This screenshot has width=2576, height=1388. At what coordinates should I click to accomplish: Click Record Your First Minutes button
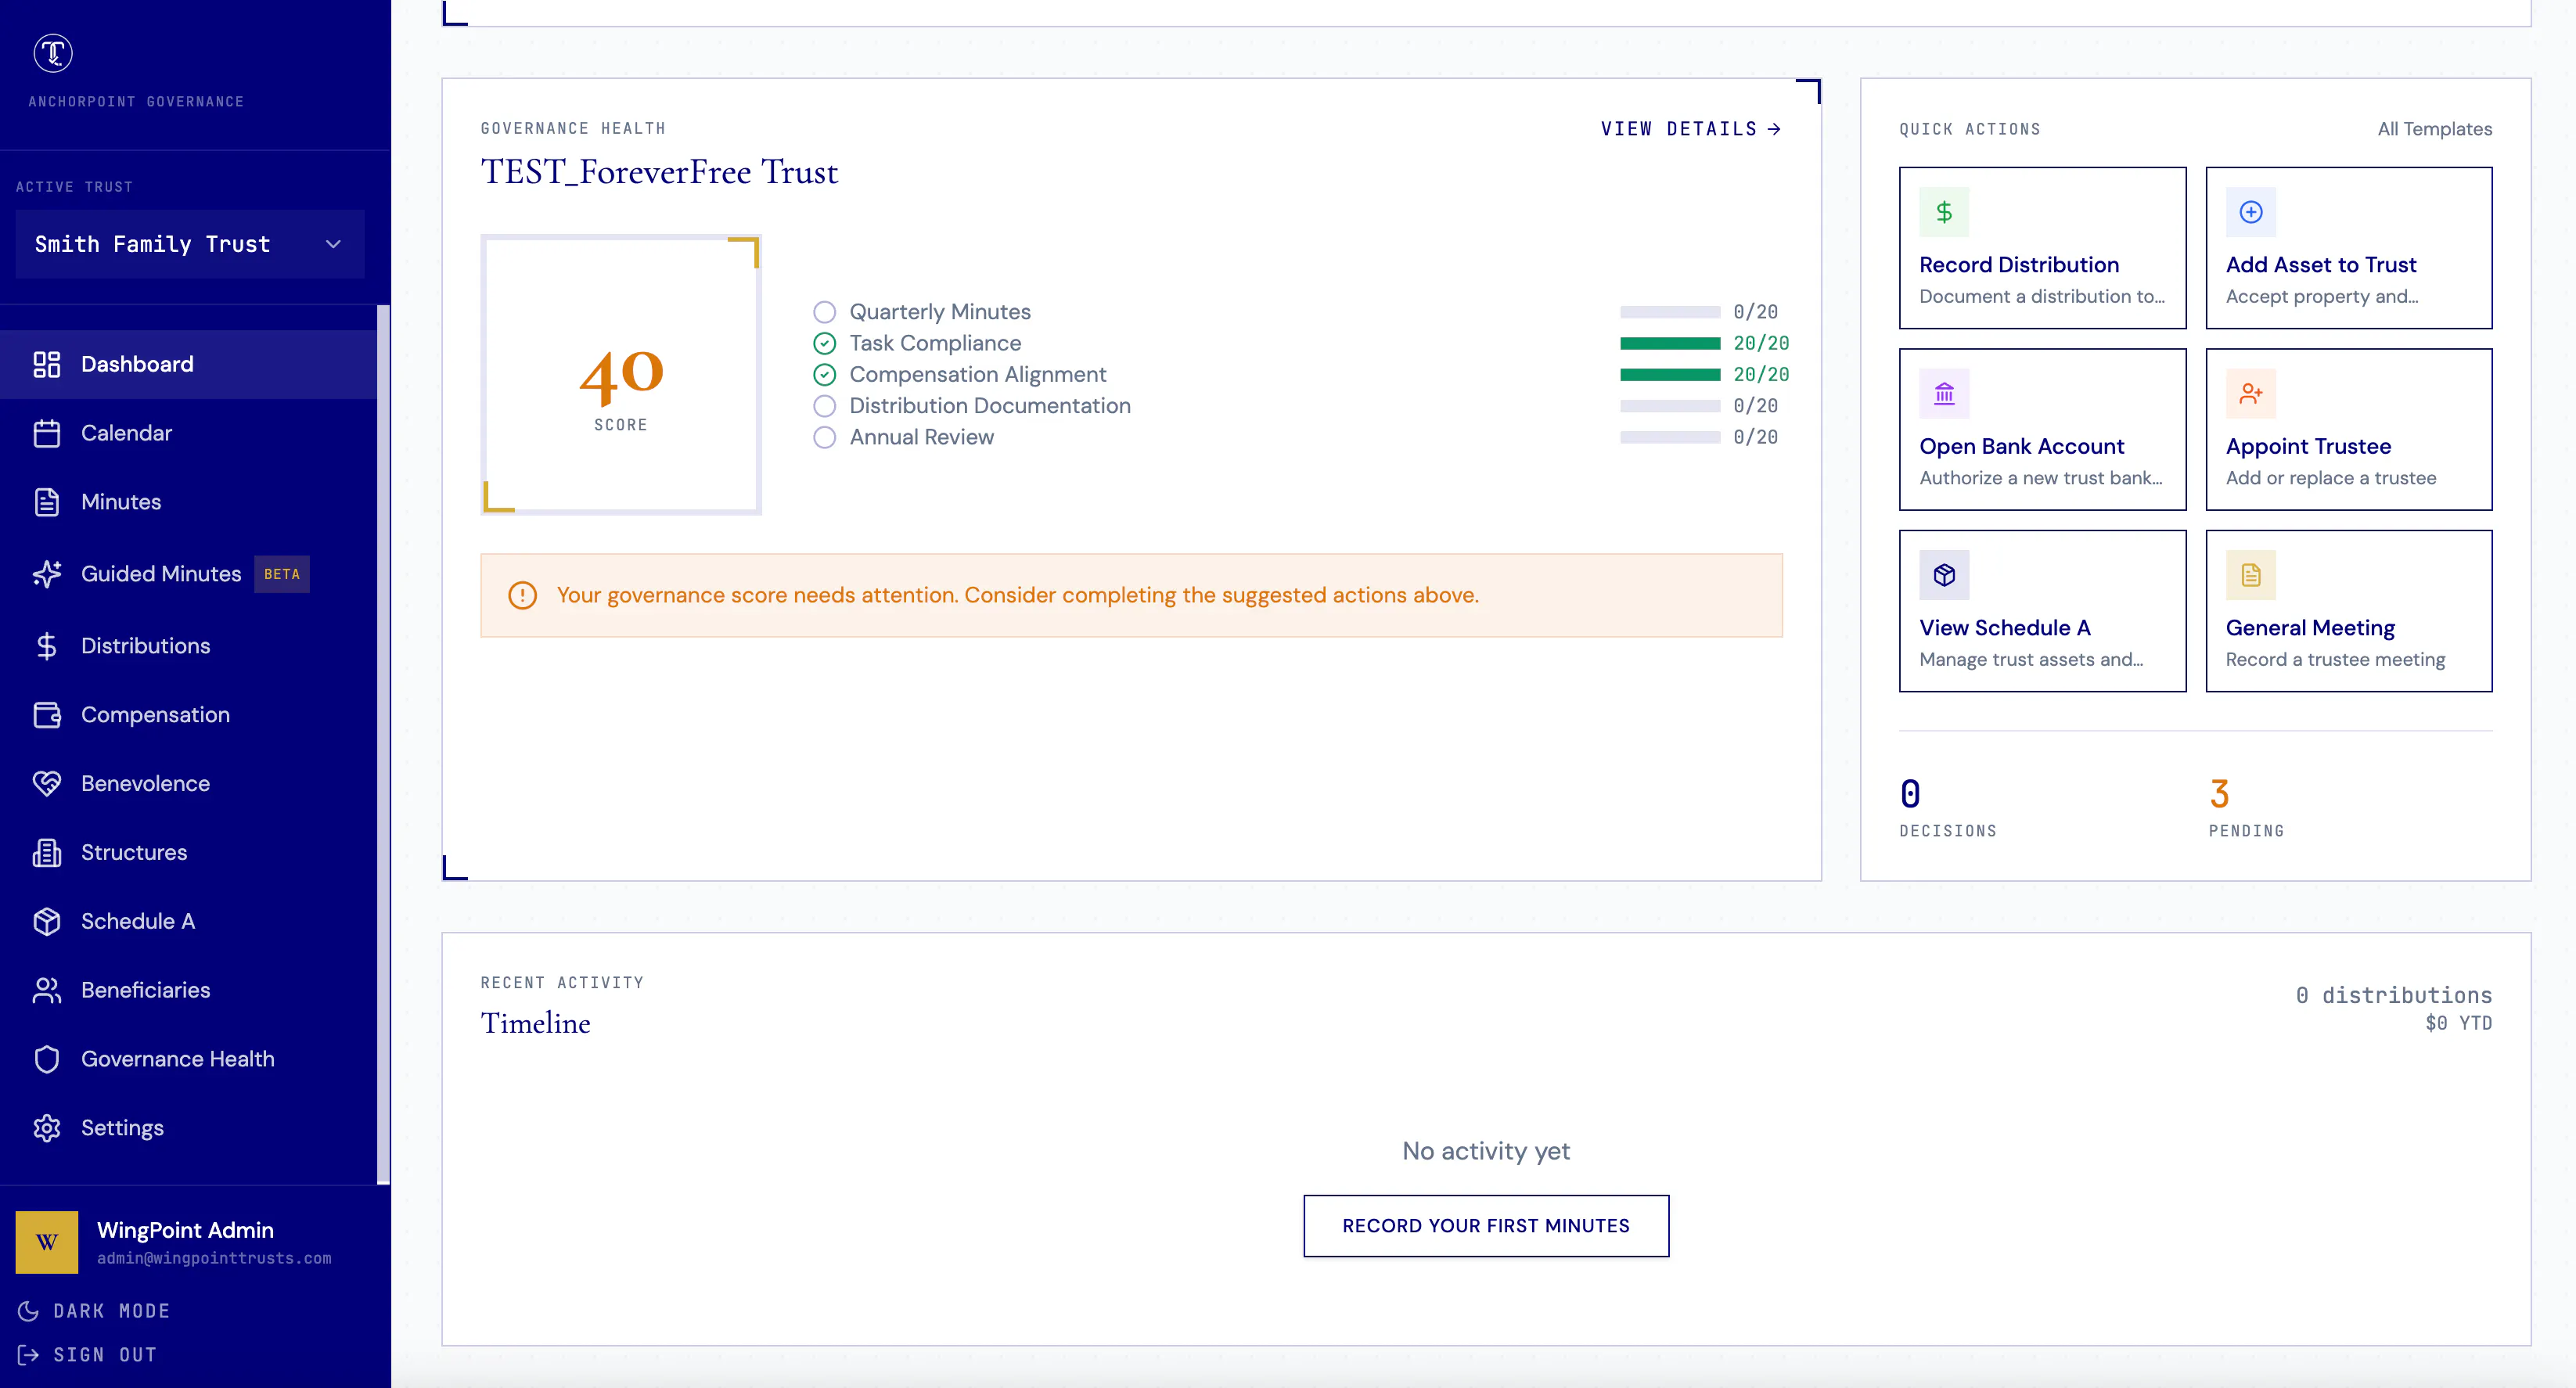pyautogui.click(x=1486, y=1226)
